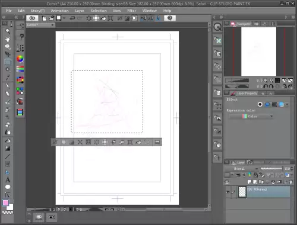Open the Expression color dropdown
The width and height of the screenshot is (297, 225).
[x=251, y=116]
